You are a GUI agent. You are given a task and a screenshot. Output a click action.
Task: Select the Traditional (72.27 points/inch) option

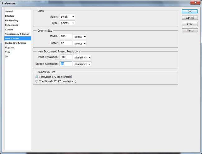point(37,81)
